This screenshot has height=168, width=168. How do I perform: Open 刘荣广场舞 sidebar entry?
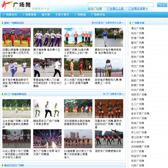point(138,166)
